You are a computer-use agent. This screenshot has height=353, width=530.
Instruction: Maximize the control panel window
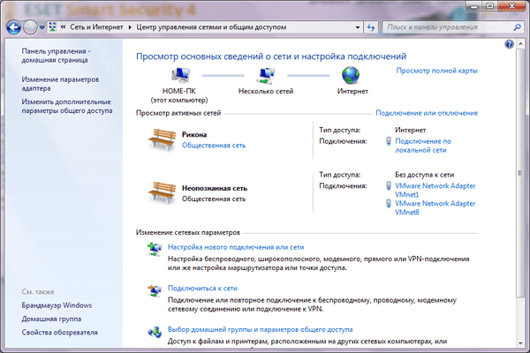[x=489, y=6]
